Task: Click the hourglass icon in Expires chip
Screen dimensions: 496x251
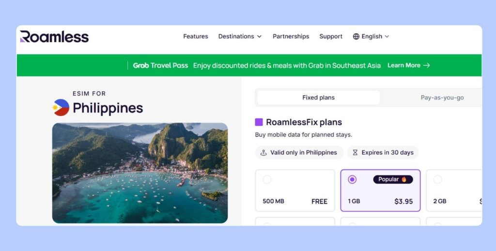Action: coord(355,153)
